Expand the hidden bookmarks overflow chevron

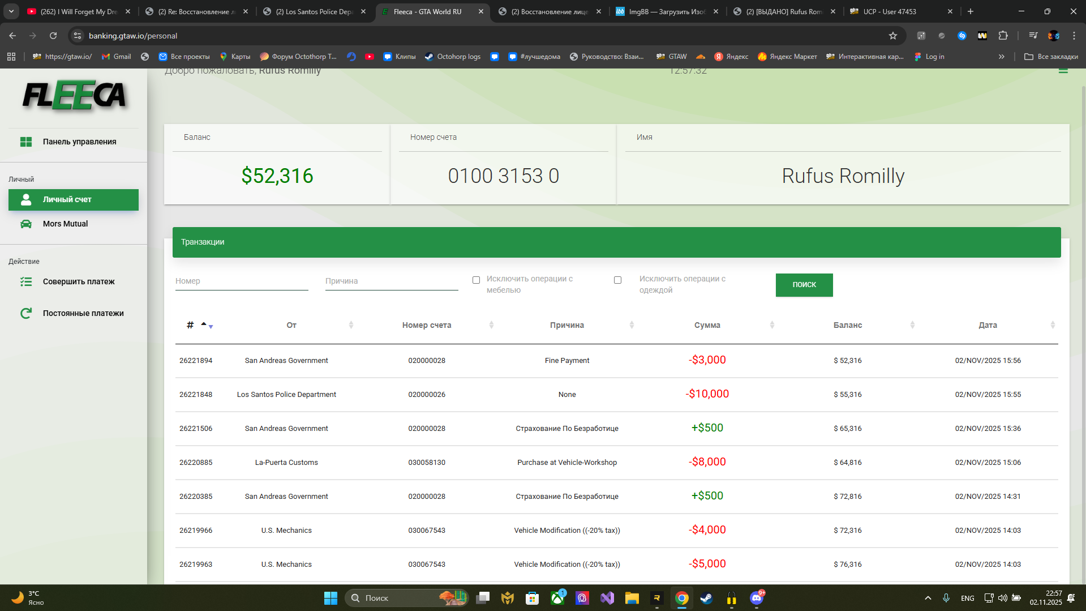point(1002,57)
